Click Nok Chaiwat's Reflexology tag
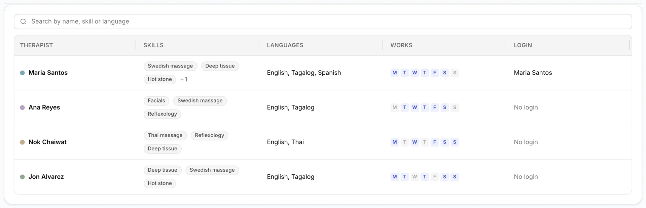The image size is (646, 208). [x=209, y=135]
